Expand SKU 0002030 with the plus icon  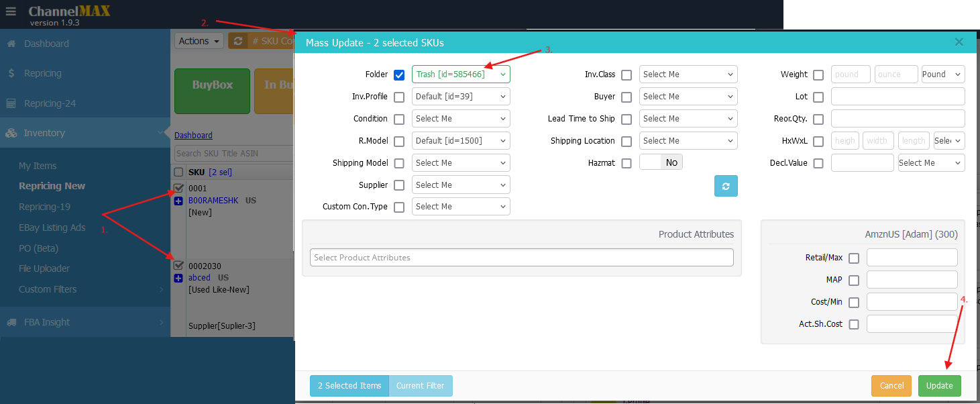tap(178, 278)
